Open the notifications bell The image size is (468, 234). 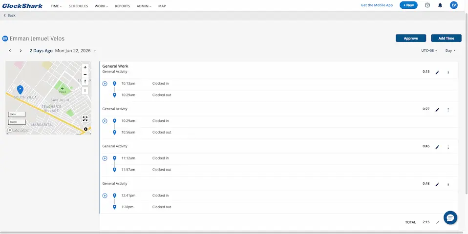(x=440, y=5)
